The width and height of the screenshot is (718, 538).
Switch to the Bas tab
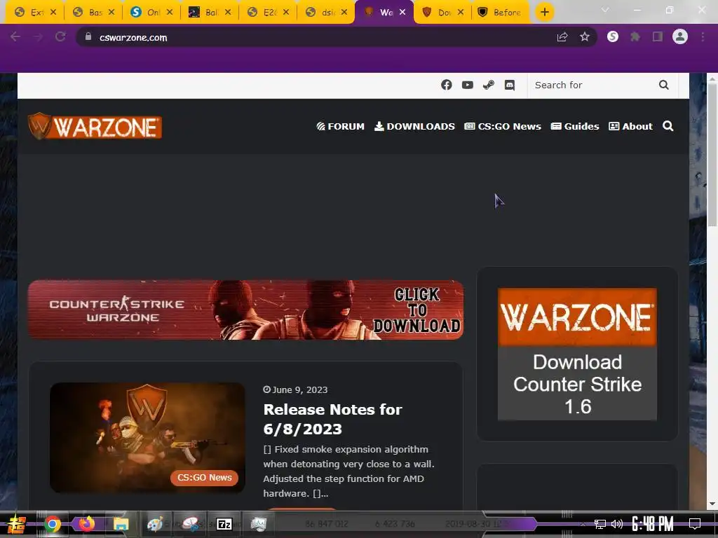coord(93,13)
